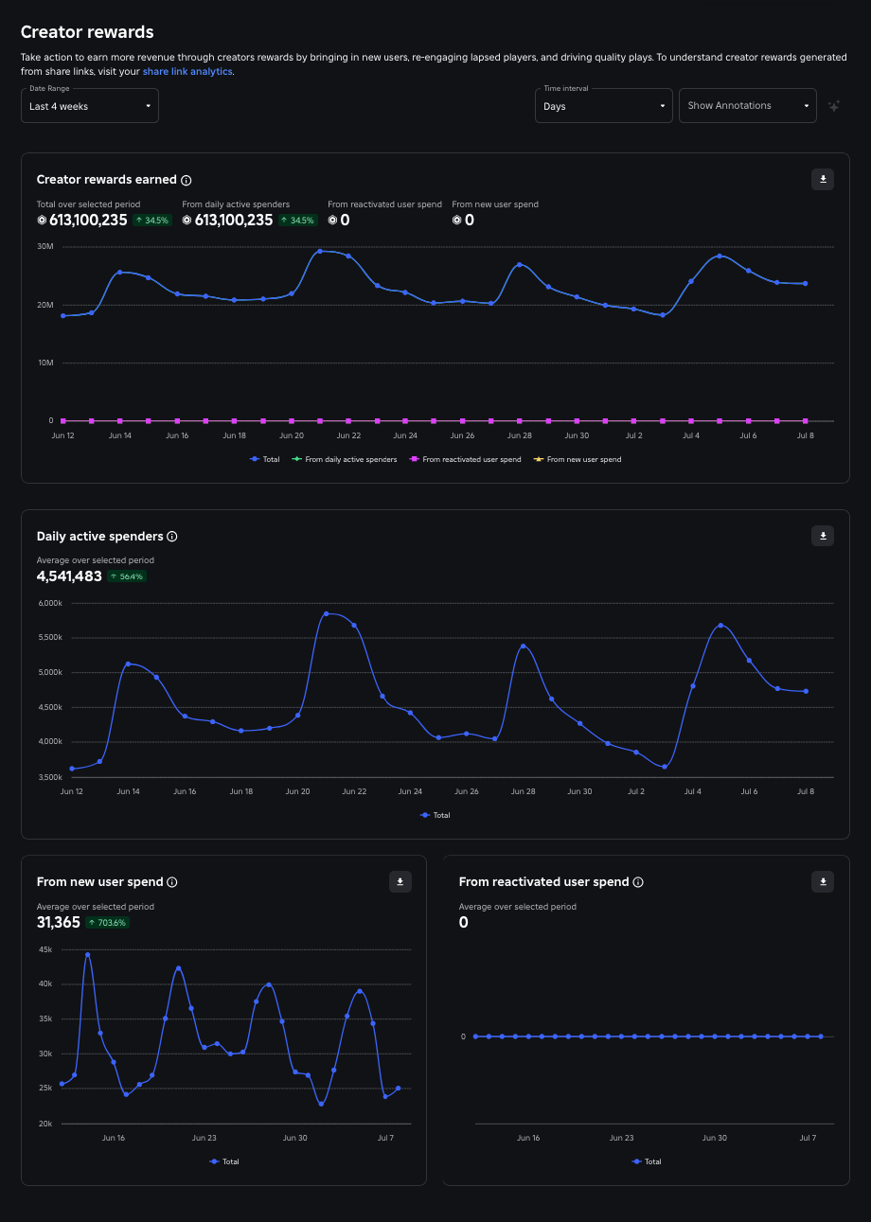
Task: Open the share link analytics link
Action: pos(187,71)
